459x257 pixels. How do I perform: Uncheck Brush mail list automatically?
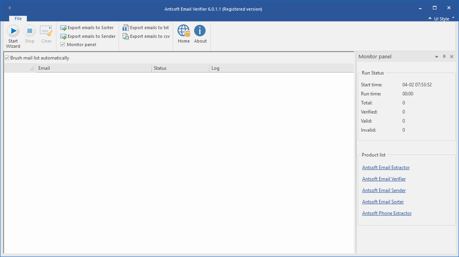(7, 58)
